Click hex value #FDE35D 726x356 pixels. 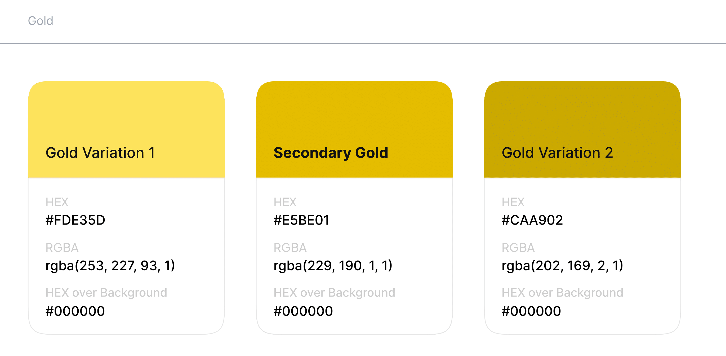coord(75,220)
